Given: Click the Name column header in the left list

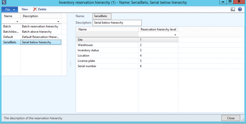Looking at the screenshot, I should point(11,16).
